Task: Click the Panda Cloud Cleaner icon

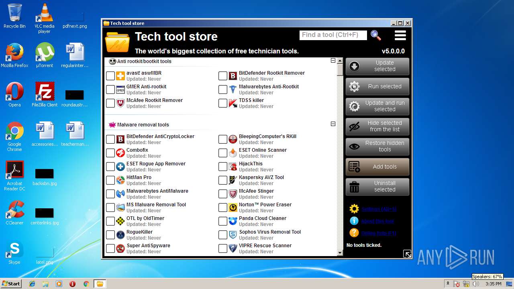Action: pyautogui.click(x=233, y=221)
